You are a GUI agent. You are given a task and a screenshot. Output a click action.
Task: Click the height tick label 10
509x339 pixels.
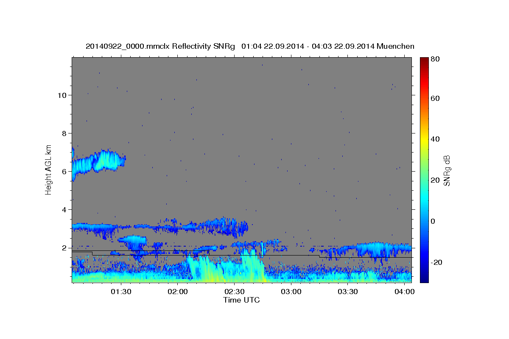pyautogui.click(x=62, y=95)
